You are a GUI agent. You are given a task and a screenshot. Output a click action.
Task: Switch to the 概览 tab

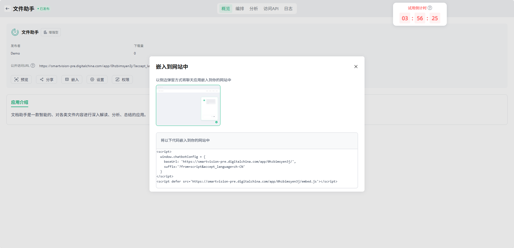pyautogui.click(x=226, y=9)
